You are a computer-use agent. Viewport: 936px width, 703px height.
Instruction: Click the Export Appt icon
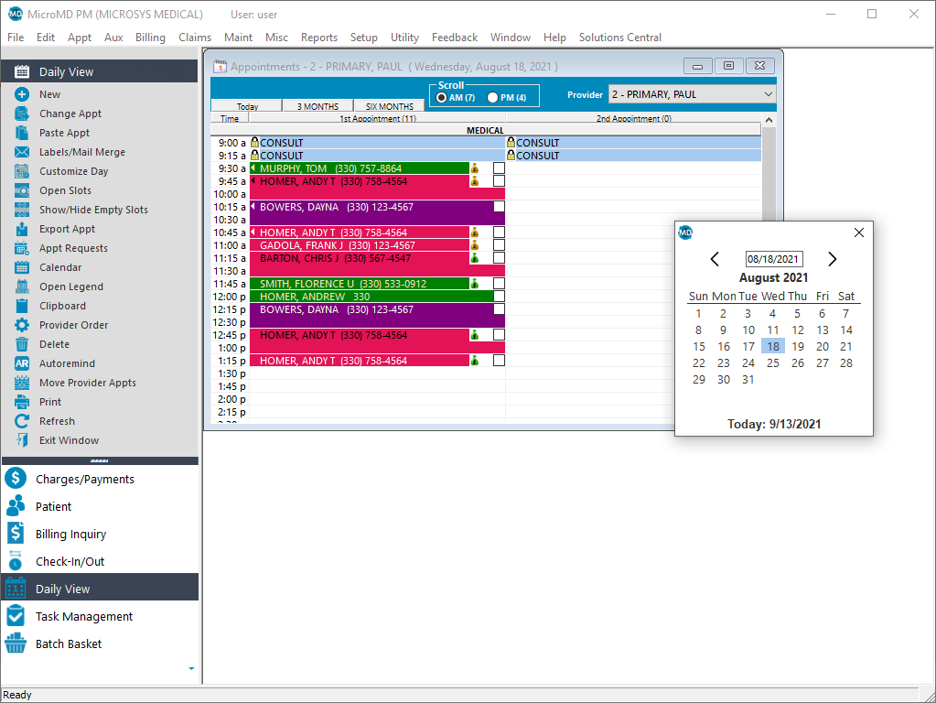[22, 229]
